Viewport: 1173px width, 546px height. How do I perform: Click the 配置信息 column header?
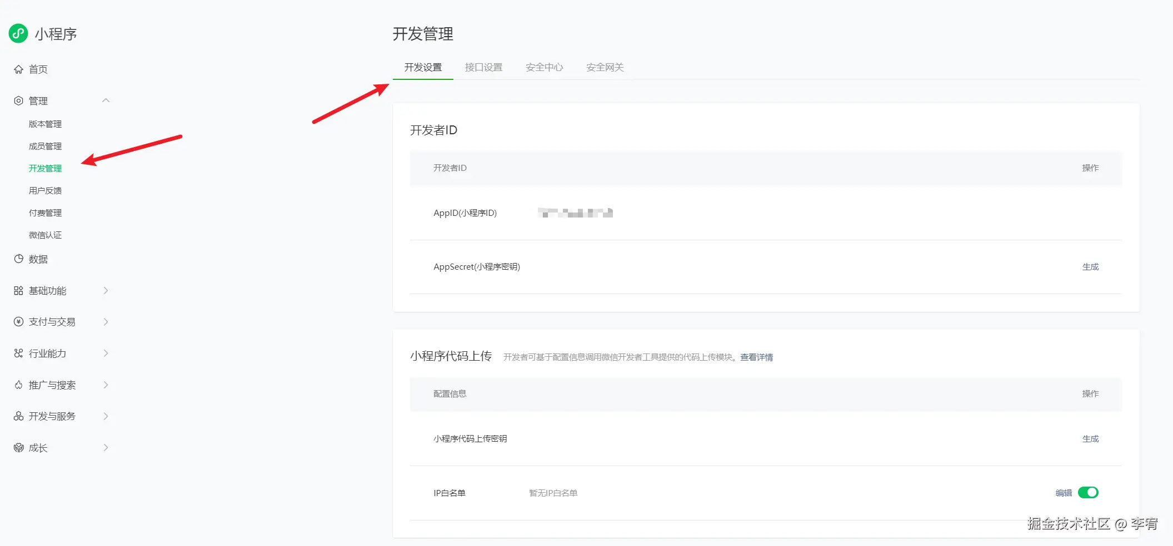[x=450, y=394]
